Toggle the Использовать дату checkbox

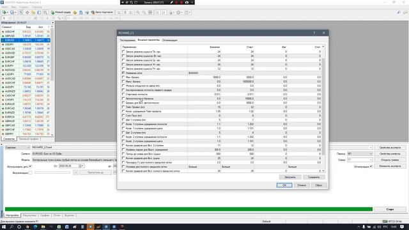[30, 166]
